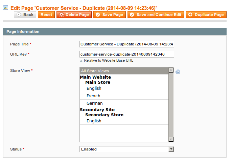The image size is (232, 161).
Task: Select English under Main Store
Action: (124, 88)
